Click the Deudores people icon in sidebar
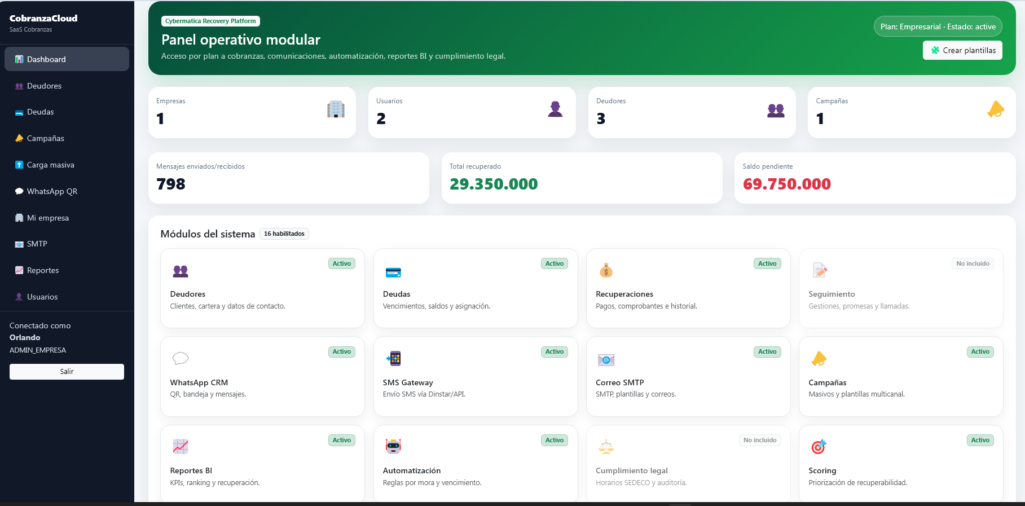The height and width of the screenshot is (506, 1025). [x=19, y=86]
